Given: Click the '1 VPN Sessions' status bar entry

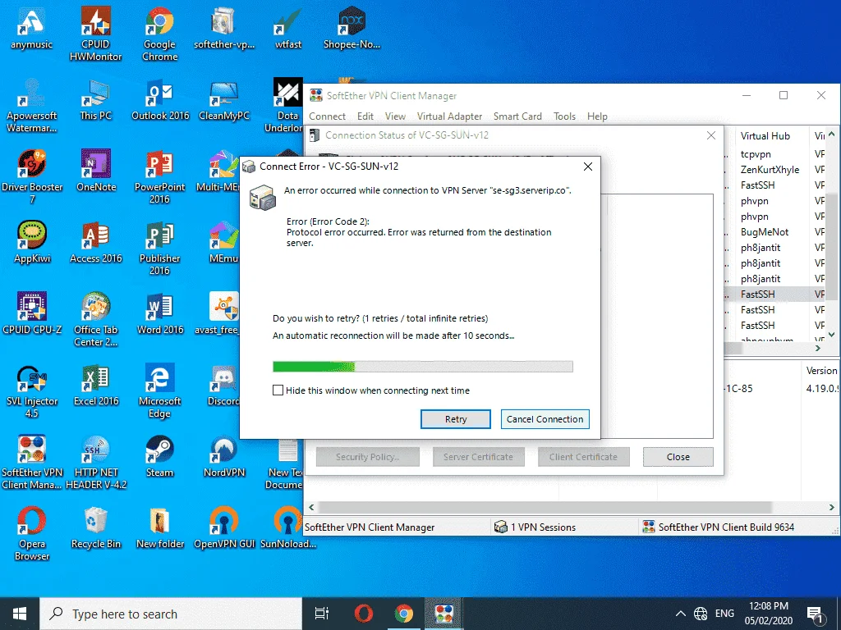Looking at the screenshot, I should click(x=535, y=527).
